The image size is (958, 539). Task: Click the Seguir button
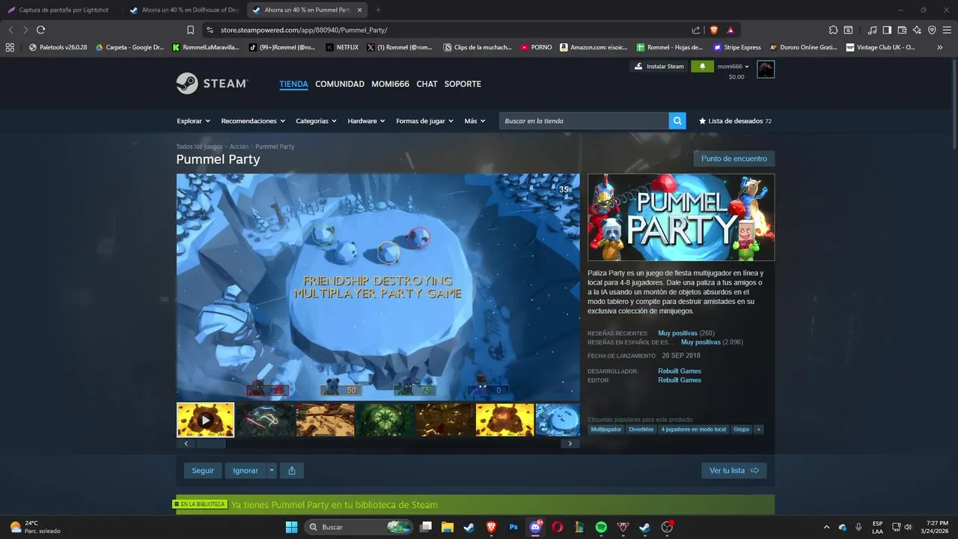tap(203, 471)
